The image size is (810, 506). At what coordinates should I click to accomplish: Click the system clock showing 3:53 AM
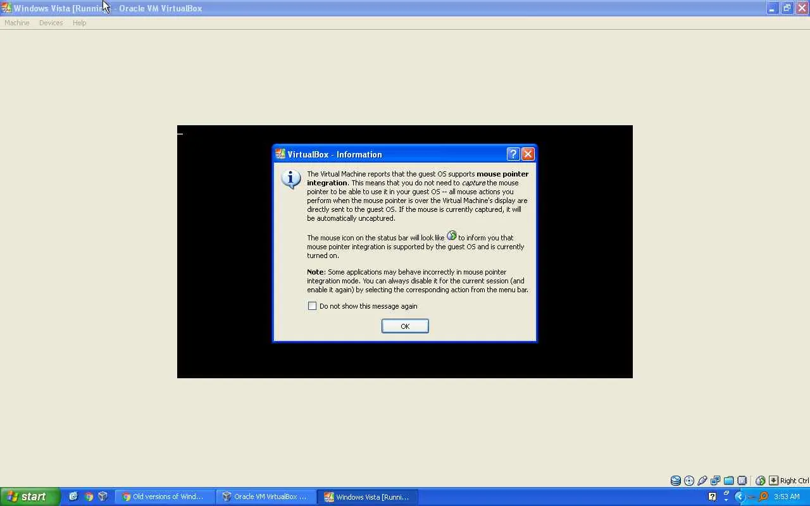click(x=787, y=497)
